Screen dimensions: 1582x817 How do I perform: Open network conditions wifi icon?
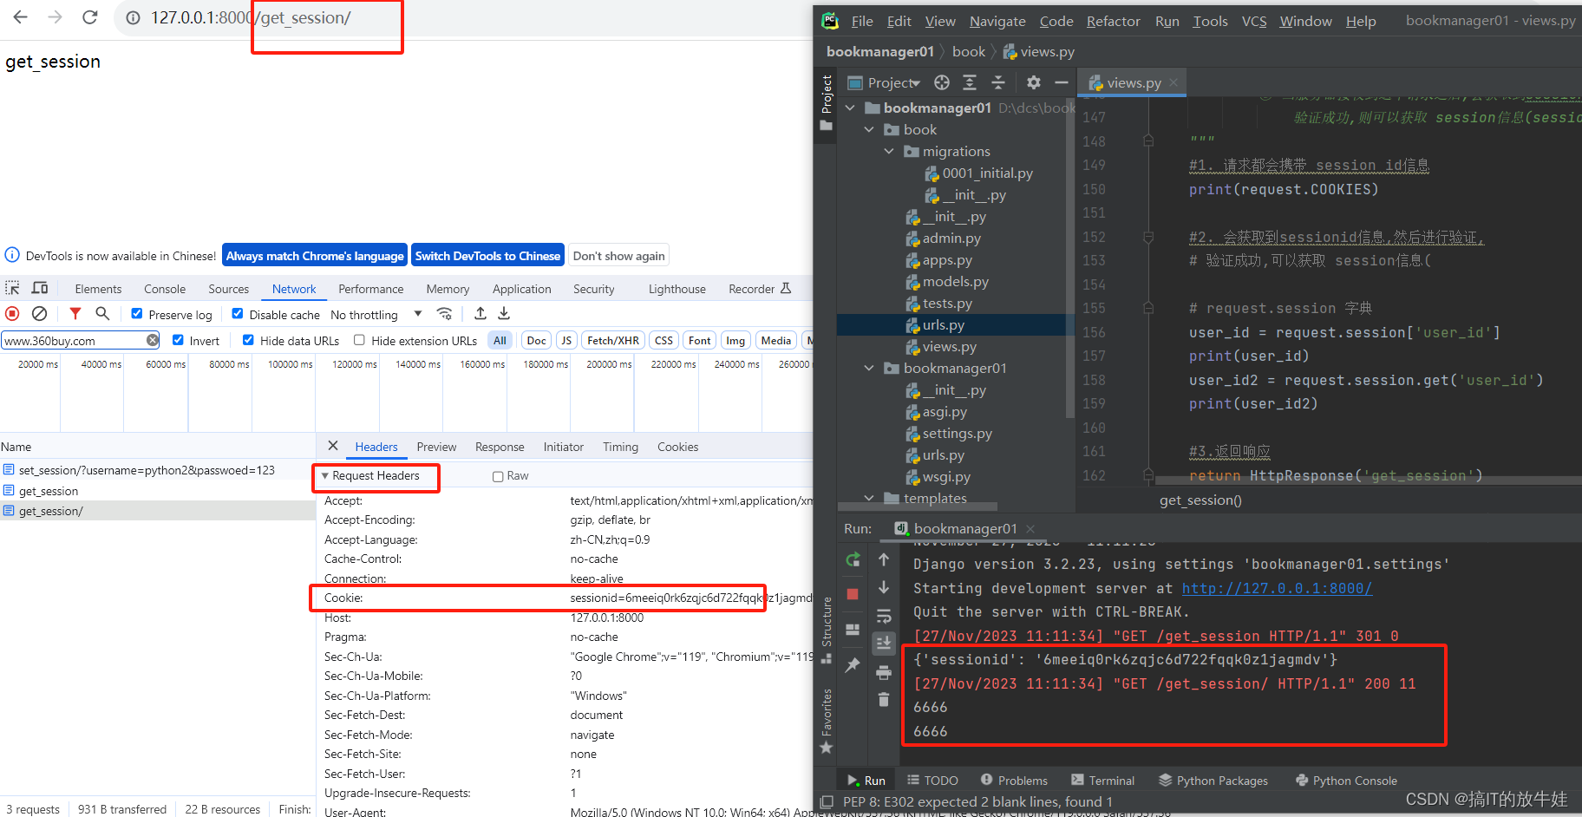[444, 314]
